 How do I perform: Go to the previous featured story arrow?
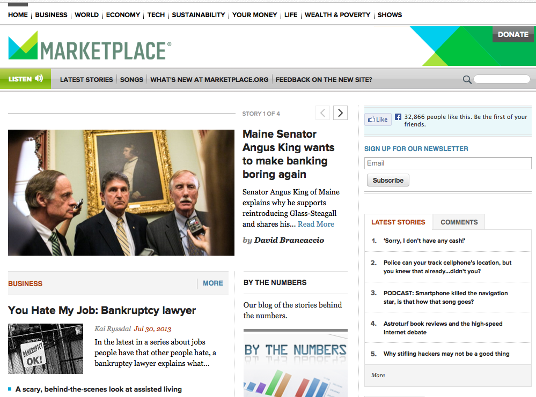(322, 113)
